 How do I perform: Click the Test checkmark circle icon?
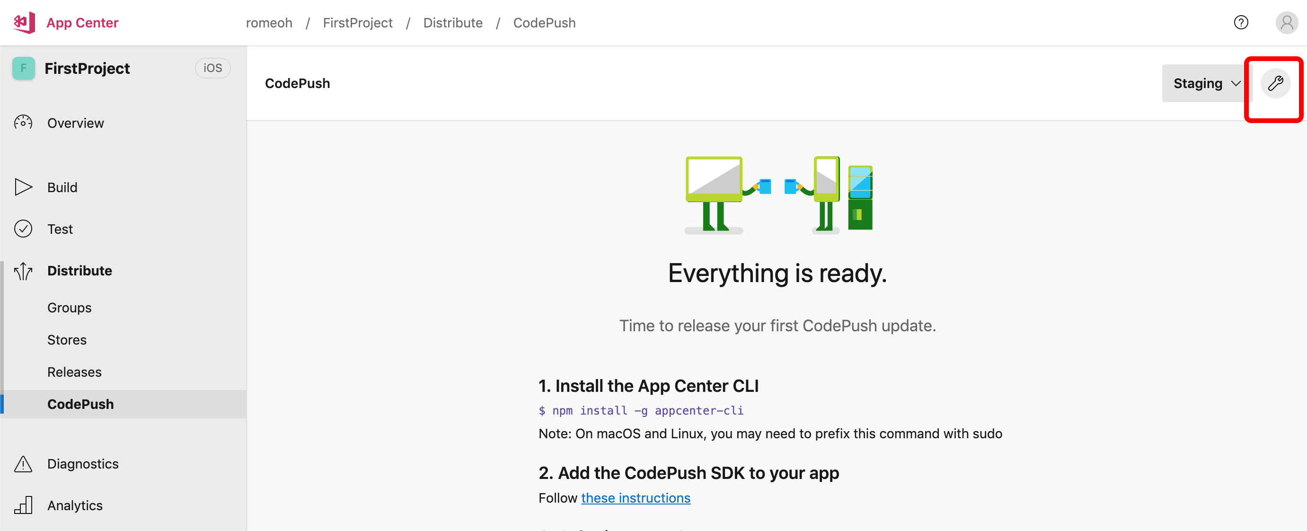23,229
